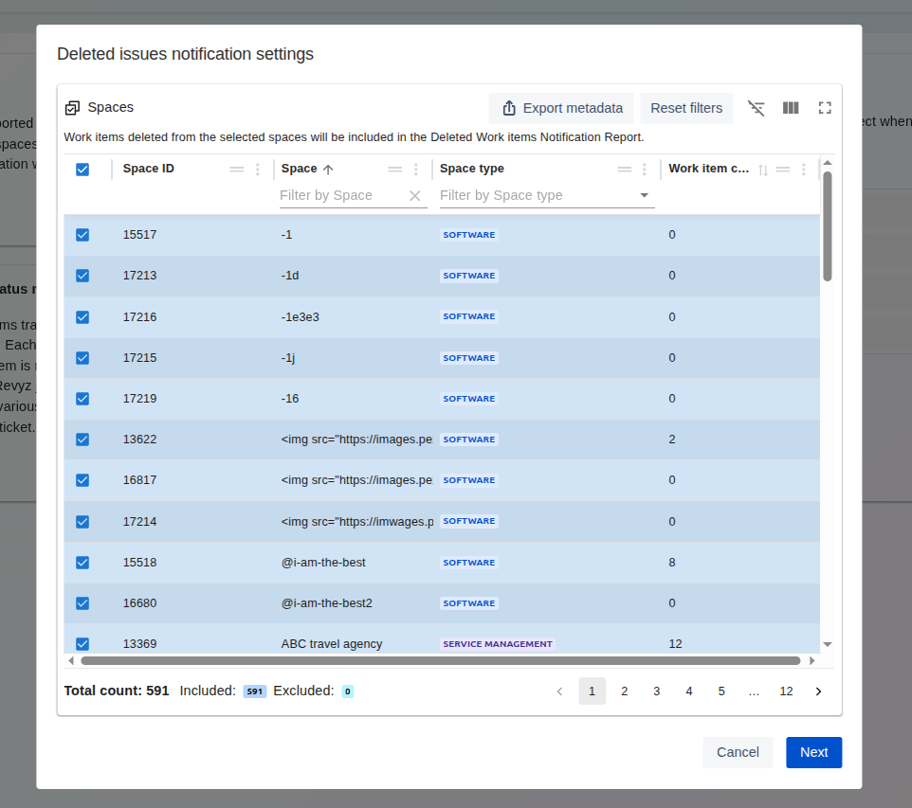Jump to page 12
The width and height of the screenshot is (912, 808).
coord(786,691)
